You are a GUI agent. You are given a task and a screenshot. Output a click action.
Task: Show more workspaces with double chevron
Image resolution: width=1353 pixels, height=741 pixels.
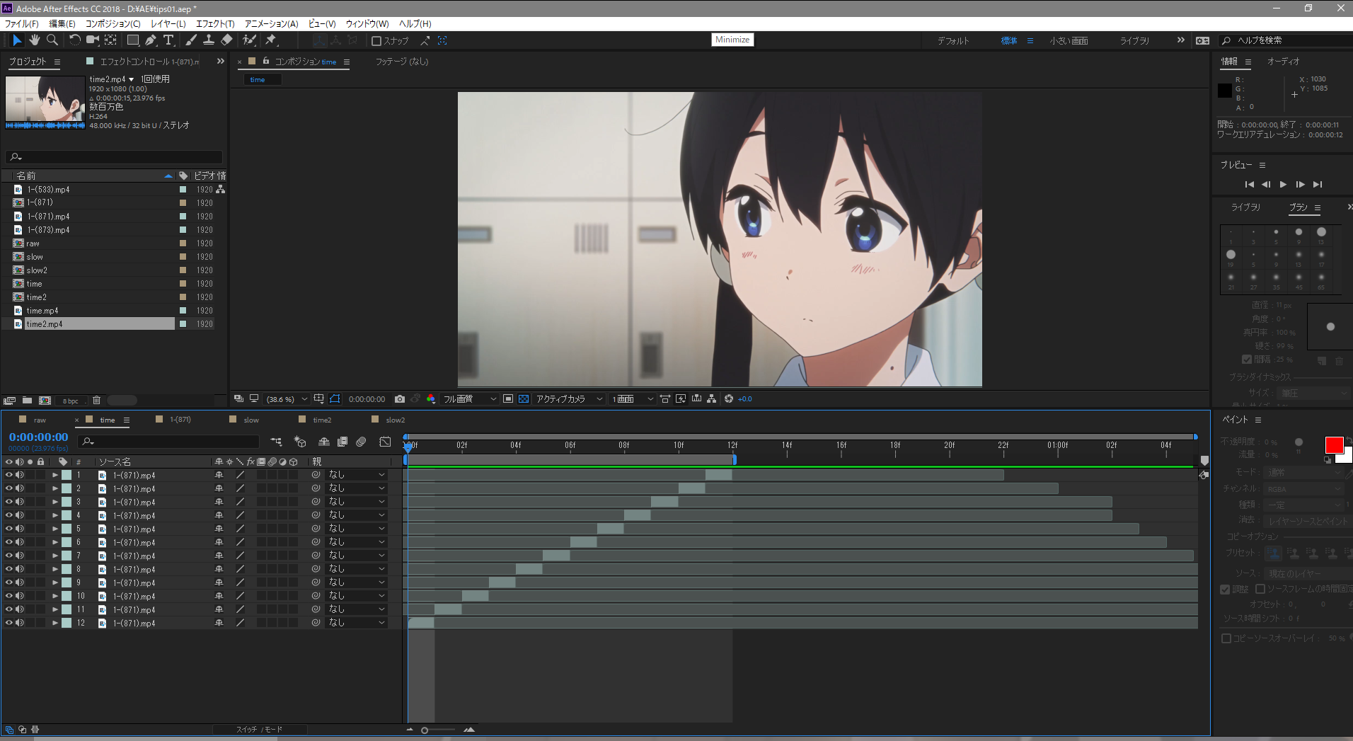(1180, 40)
